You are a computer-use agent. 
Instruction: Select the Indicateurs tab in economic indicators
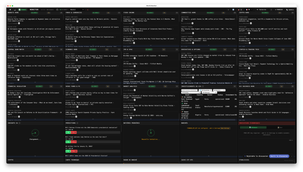point(254,127)
